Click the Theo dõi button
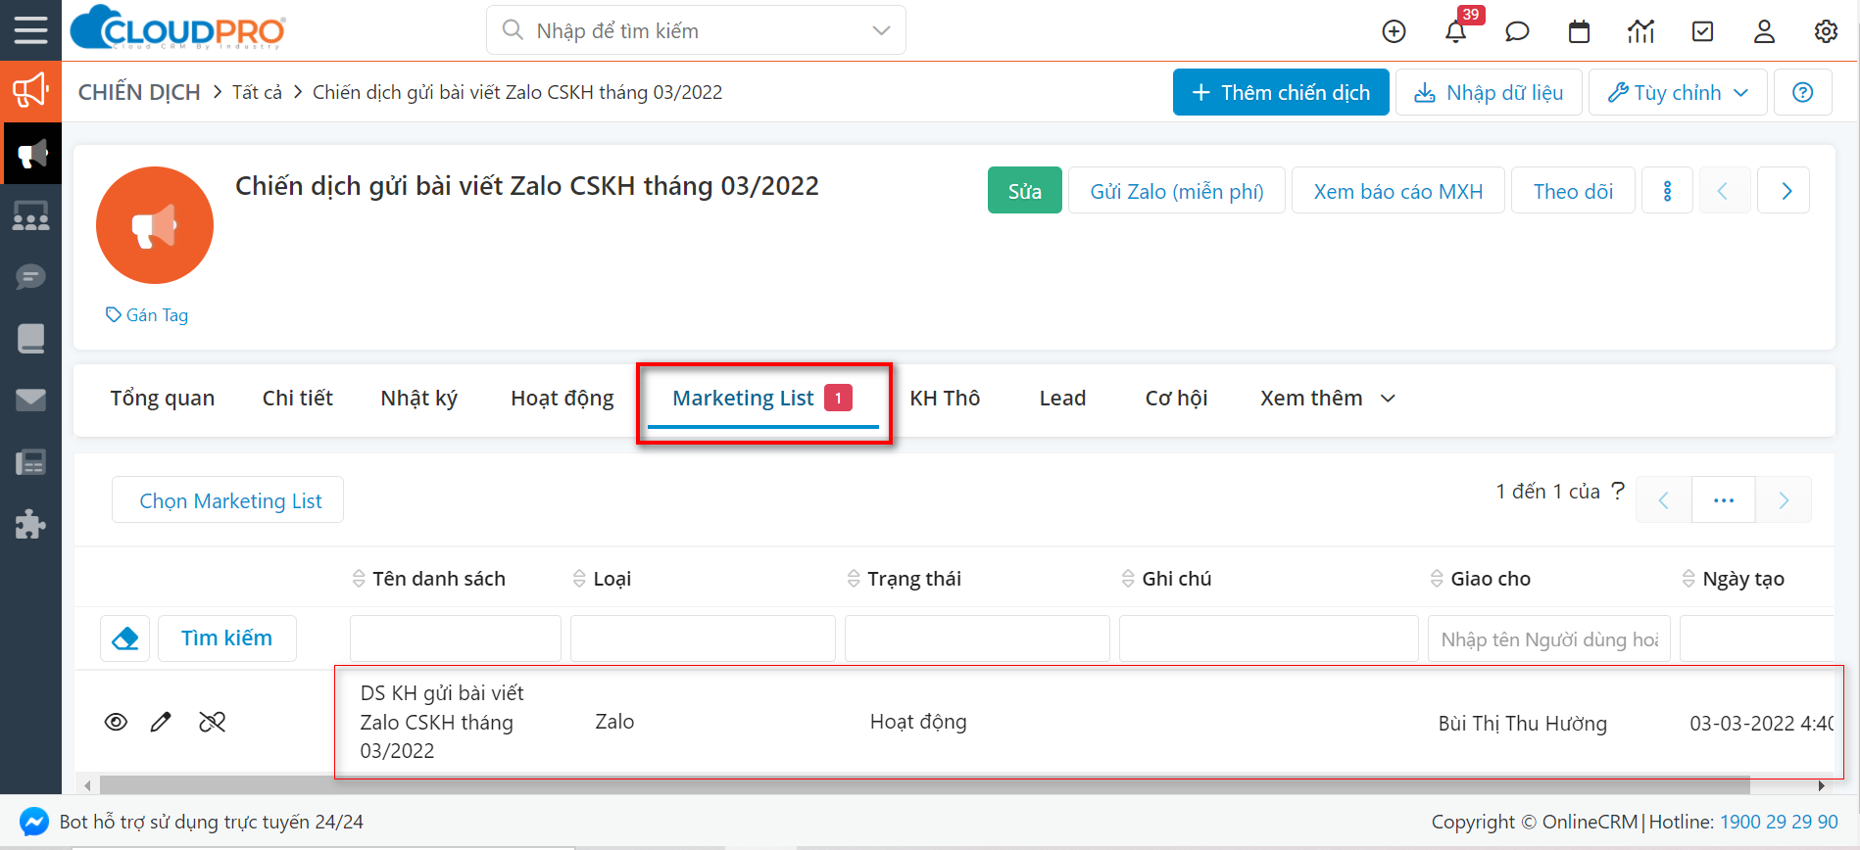This screenshot has width=1860, height=850. 1574,191
